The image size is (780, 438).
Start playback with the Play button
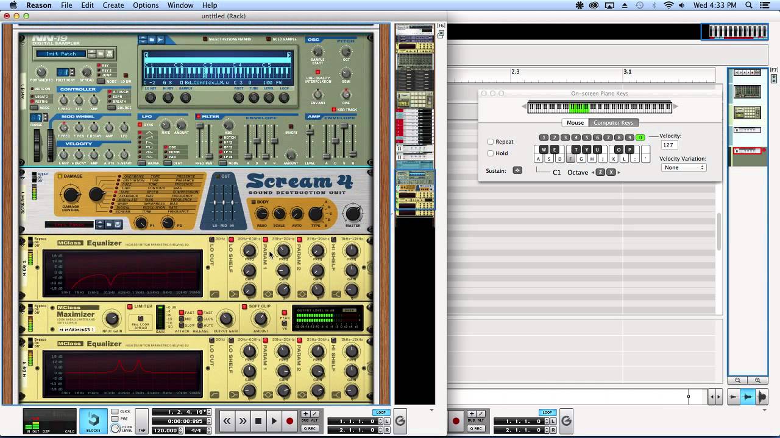pyautogui.click(x=274, y=421)
